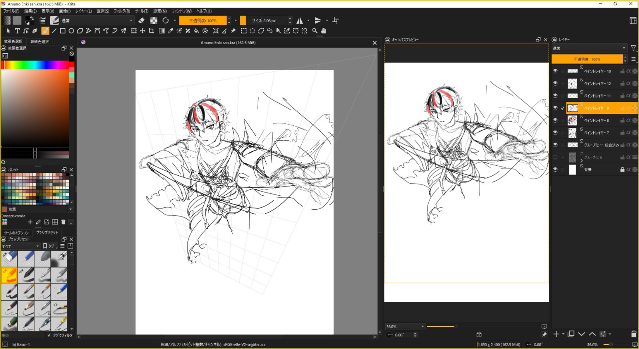Image resolution: width=639 pixels, height=349 pixels.
Task: Open layer properties dropdown arrow
Action: pos(610,334)
